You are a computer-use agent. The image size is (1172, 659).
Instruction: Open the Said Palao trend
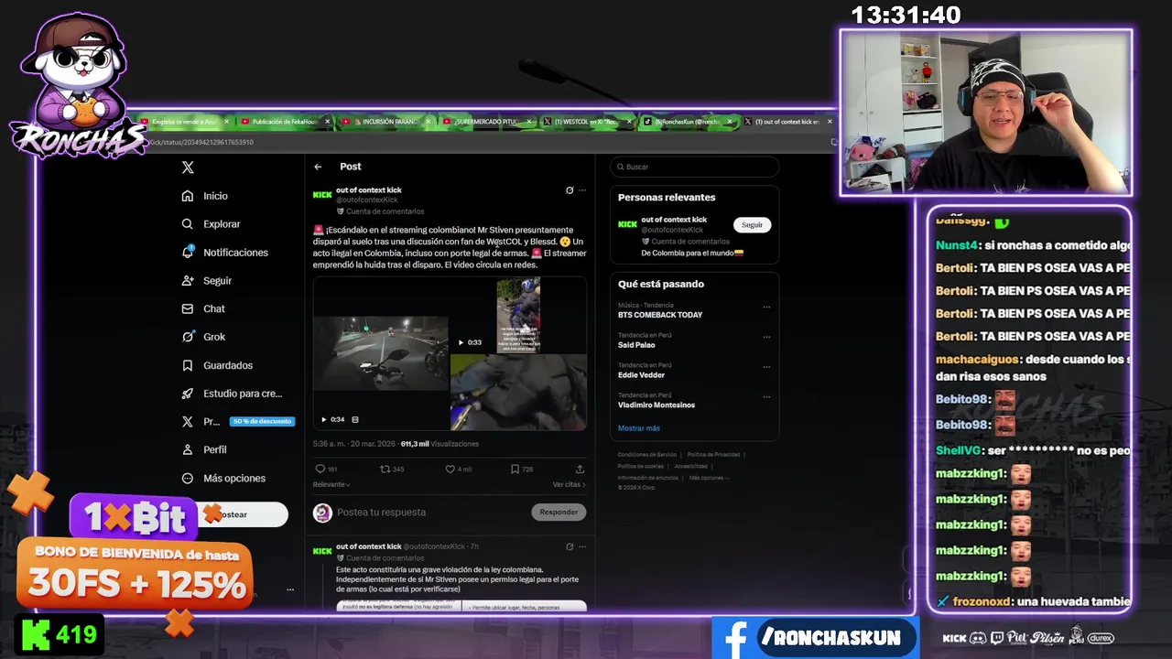tap(636, 345)
